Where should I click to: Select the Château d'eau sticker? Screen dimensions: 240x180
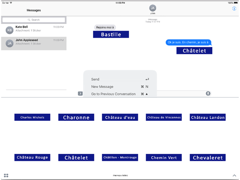(x=120, y=117)
